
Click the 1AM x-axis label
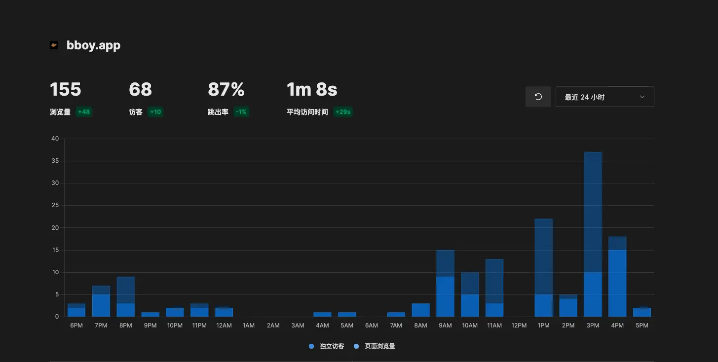click(249, 326)
